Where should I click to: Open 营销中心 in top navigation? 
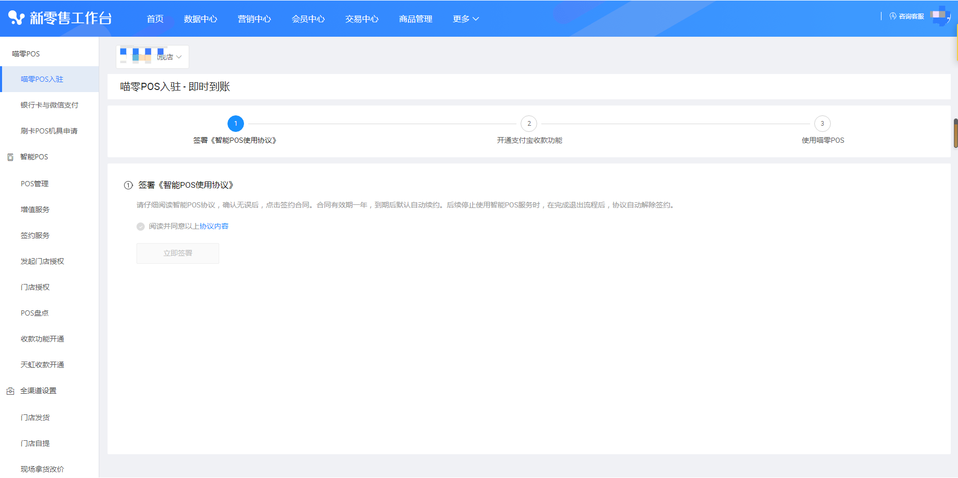pos(254,19)
